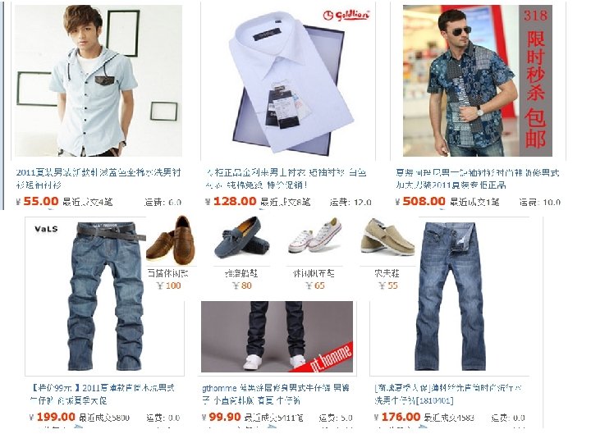The width and height of the screenshot is (591, 443).
Task: Click the VaLS brand logo on jeans
Action: (46, 229)
